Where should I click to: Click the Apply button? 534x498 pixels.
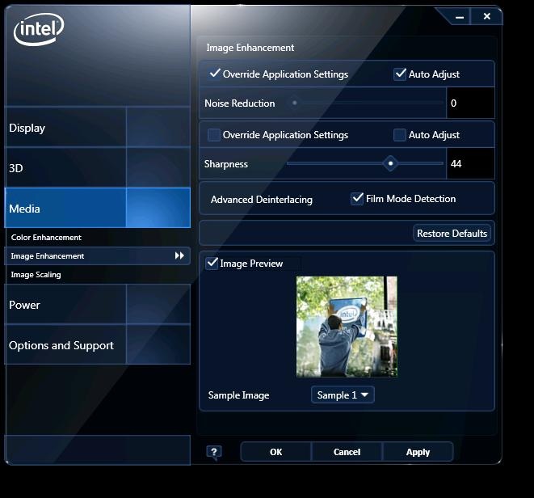(x=418, y=452)
